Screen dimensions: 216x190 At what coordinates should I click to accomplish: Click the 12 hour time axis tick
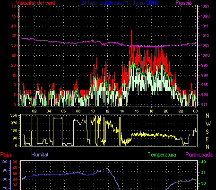tap(107, 111)
